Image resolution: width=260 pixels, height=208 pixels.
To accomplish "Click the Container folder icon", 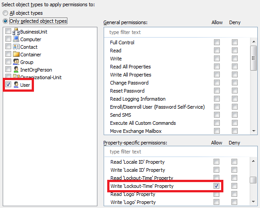I will (16, 54).
